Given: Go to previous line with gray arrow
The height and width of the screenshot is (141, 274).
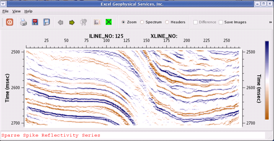Looking at the screenshot, I should tap(61, 22).
